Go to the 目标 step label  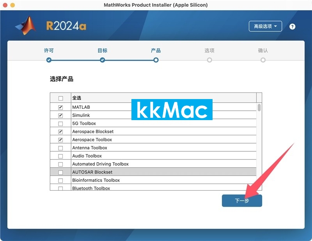[x=102, y=51]
